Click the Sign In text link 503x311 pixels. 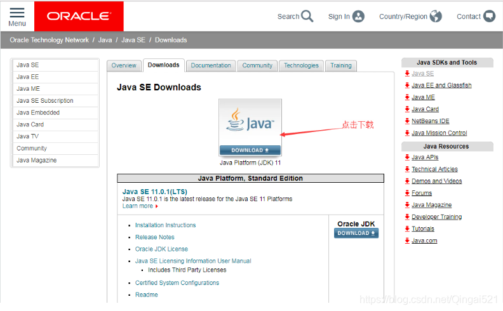click(339, 17)
